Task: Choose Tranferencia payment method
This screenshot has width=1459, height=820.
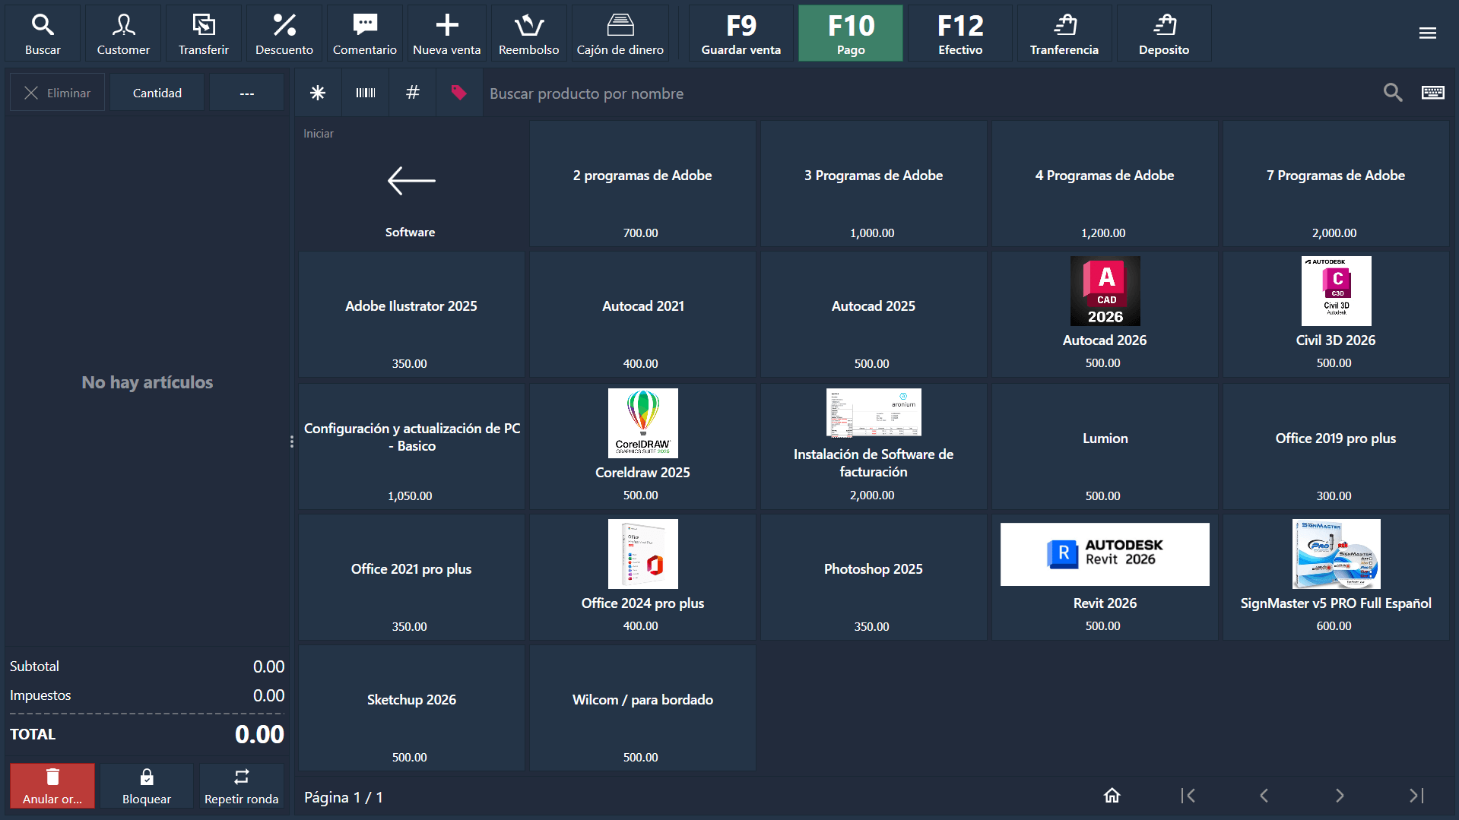Action: click(1064, 33)
